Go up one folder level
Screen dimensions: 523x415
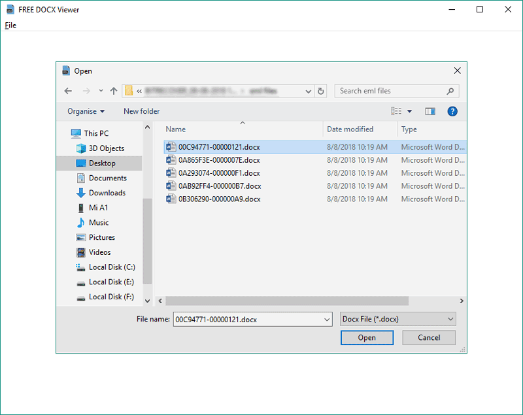coord(114,91)
